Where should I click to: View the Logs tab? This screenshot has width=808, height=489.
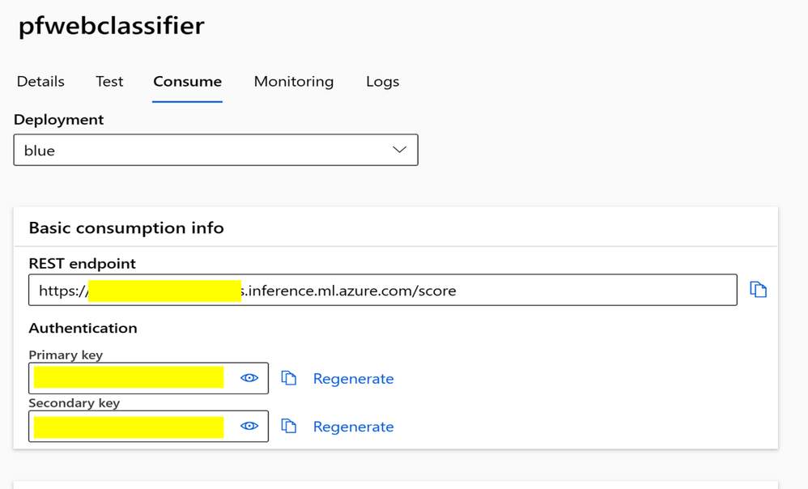pos(382,82)
